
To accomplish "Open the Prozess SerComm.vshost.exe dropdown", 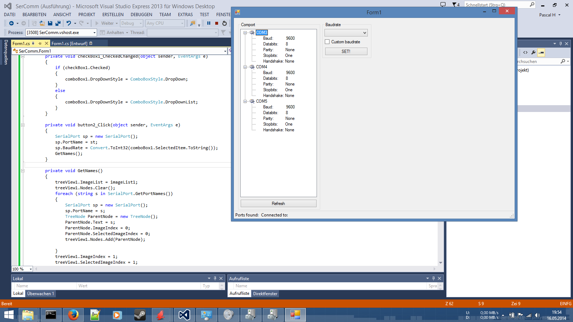I will coord(95,33).
